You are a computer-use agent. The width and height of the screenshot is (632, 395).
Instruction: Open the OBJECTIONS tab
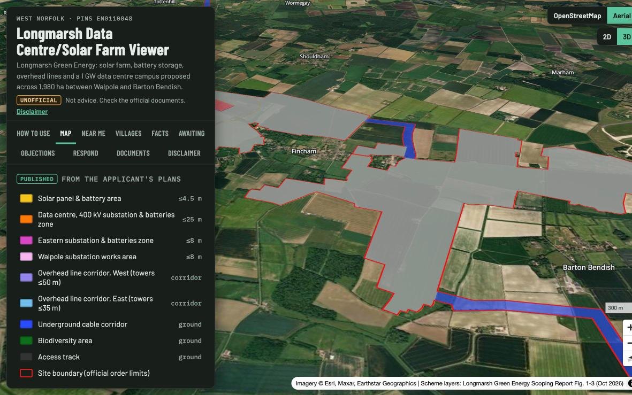37,153
